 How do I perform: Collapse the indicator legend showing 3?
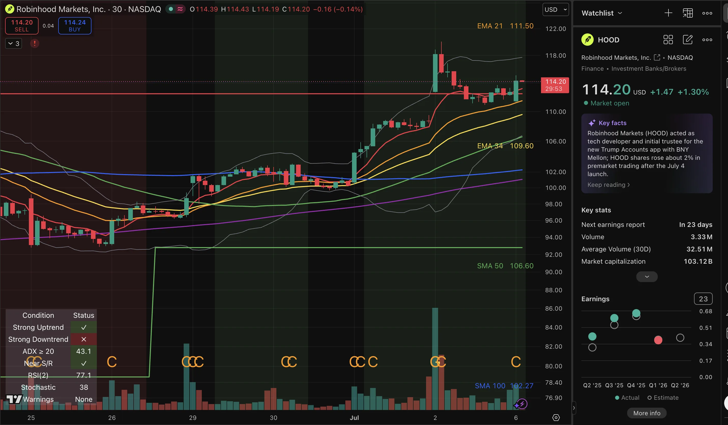14,44
